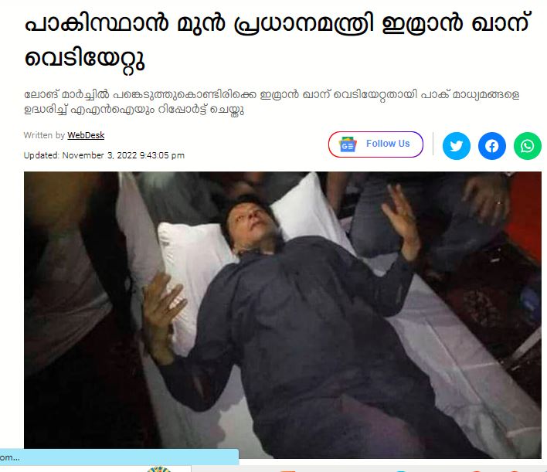Open the main article photo

point(283,314)
